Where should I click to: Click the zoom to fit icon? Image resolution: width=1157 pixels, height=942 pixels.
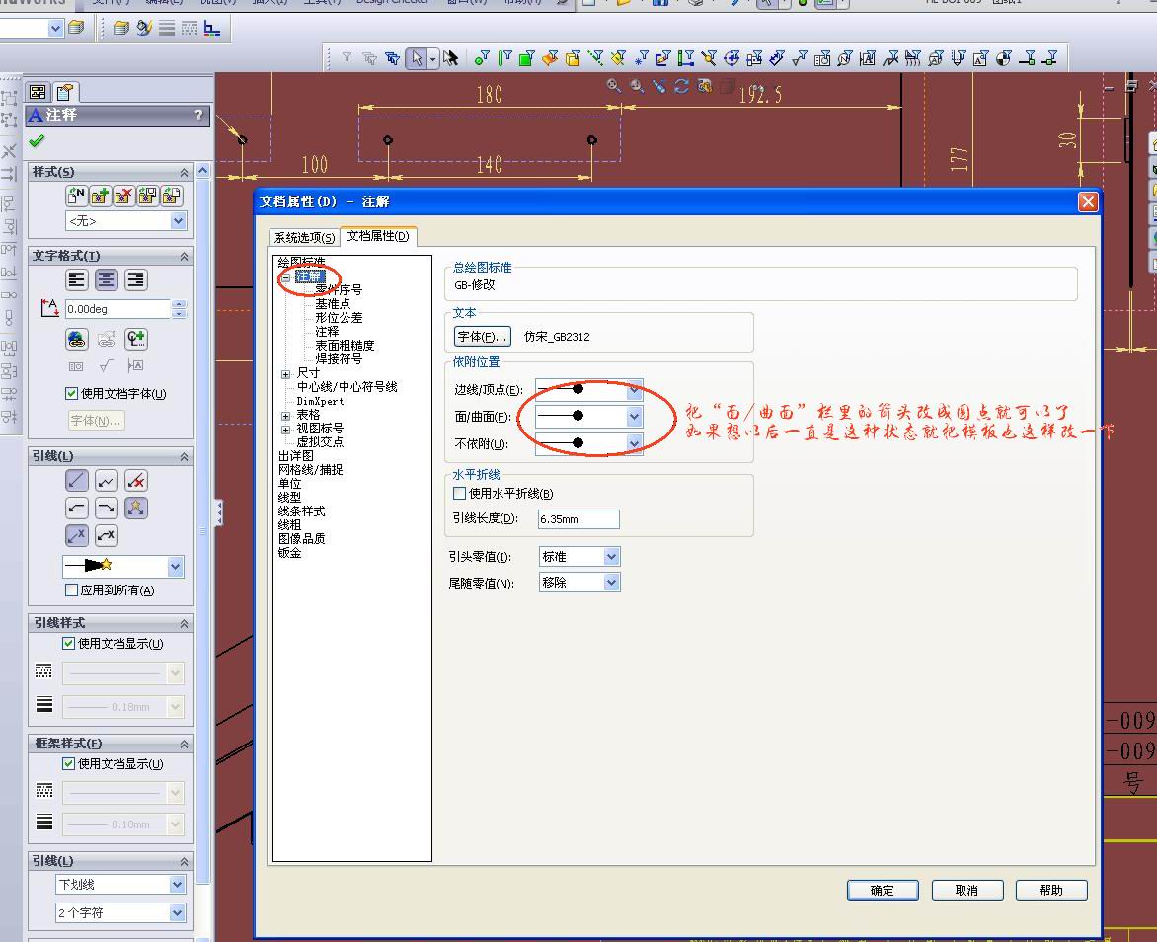click(614, 86)
